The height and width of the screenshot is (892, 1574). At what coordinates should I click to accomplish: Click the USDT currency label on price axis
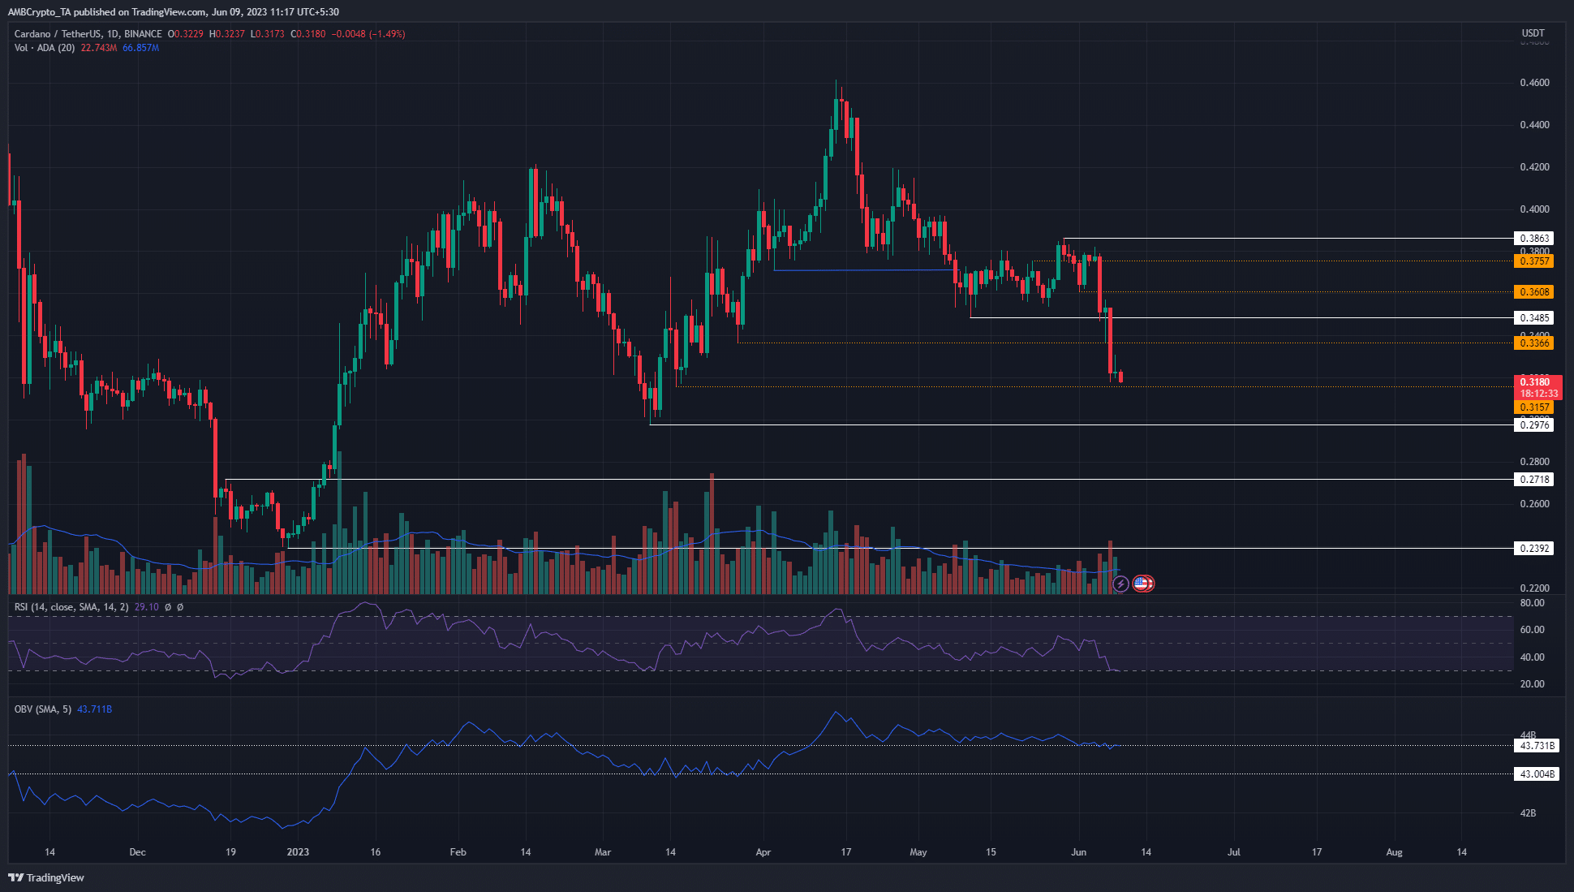(x=1533, y=33)
